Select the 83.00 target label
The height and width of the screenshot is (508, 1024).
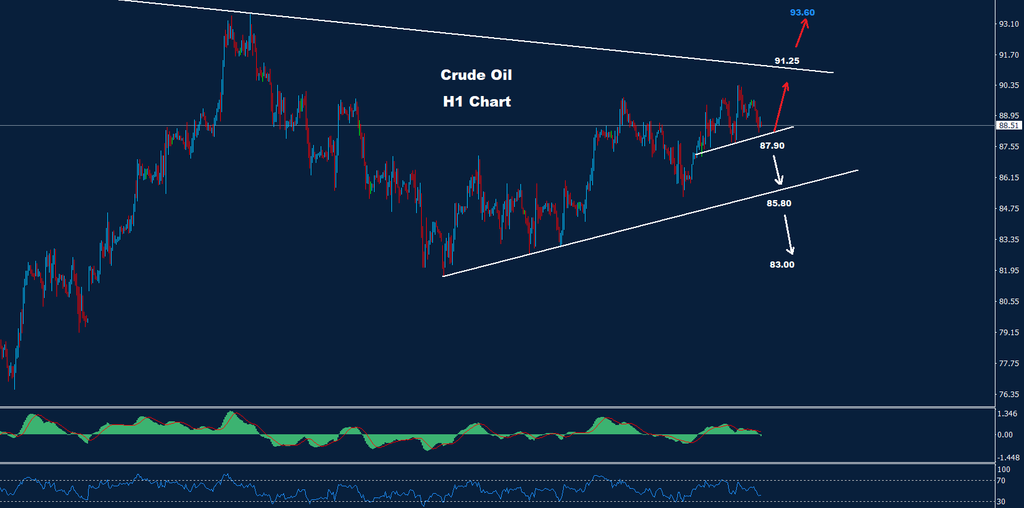[781, 265]
